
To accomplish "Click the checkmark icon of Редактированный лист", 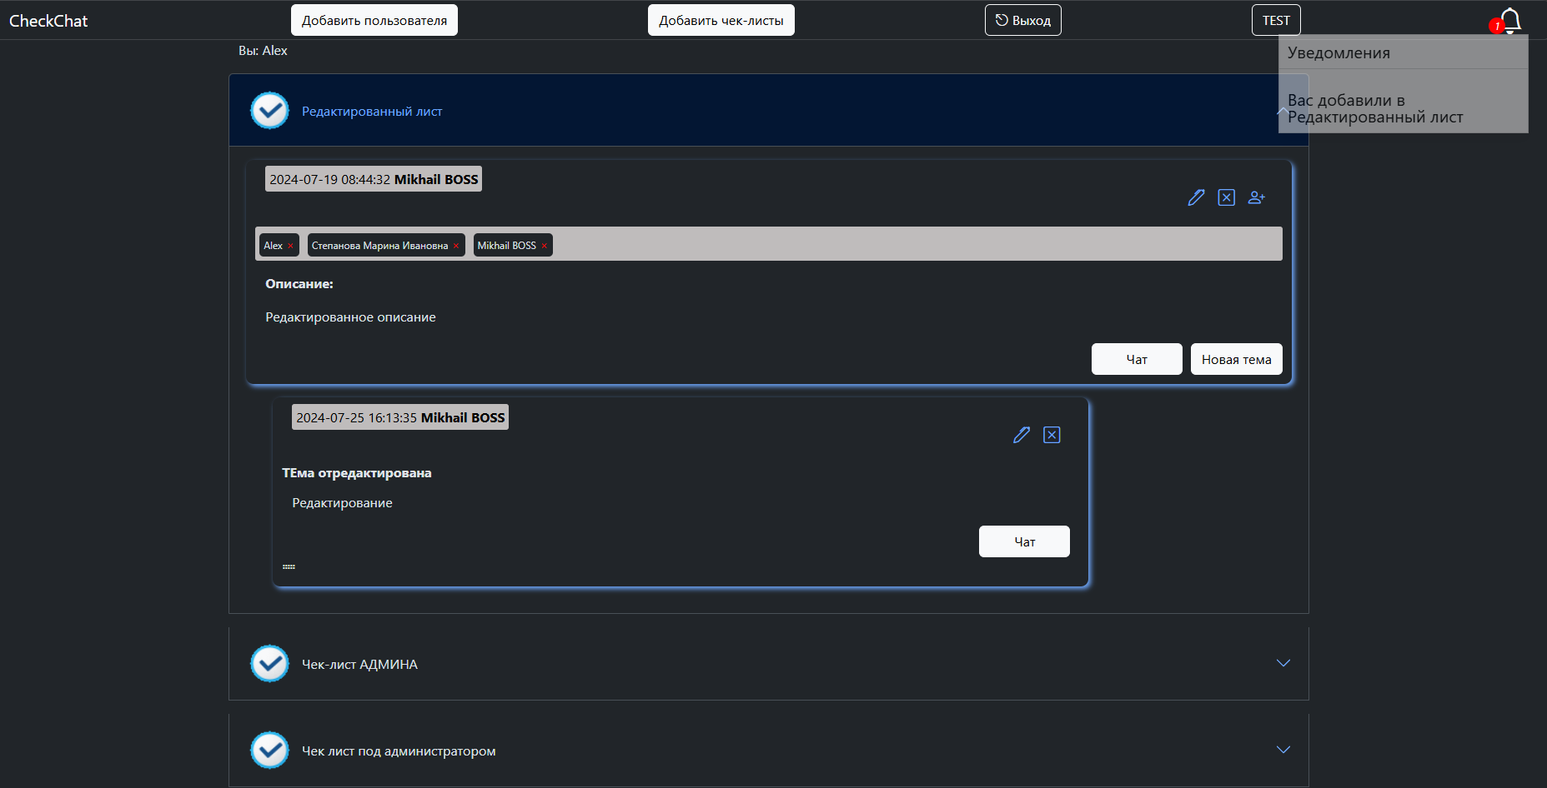I will (269, 111).
